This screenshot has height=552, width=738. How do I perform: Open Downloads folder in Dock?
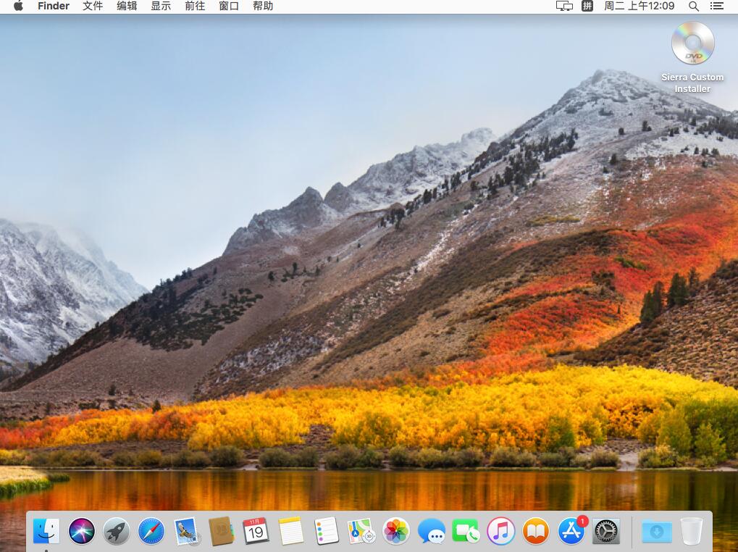[657, 532]
